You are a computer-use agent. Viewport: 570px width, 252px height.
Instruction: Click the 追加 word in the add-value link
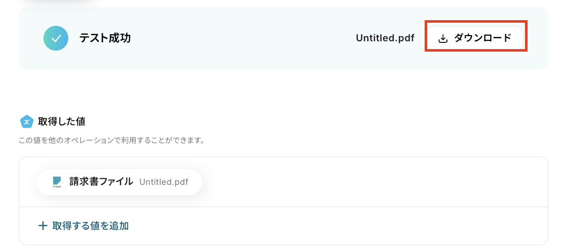click(119, 226)
